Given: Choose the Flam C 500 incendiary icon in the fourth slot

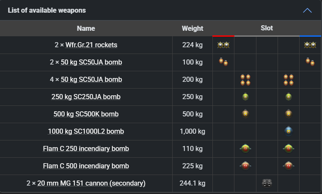Looking at the screenshot, I should 288,166.
